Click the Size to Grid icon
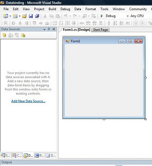 click(x=74, y=23)
